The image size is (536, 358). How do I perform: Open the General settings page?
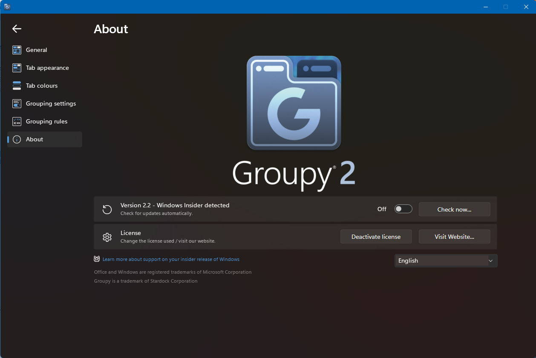tap(45, 50)
